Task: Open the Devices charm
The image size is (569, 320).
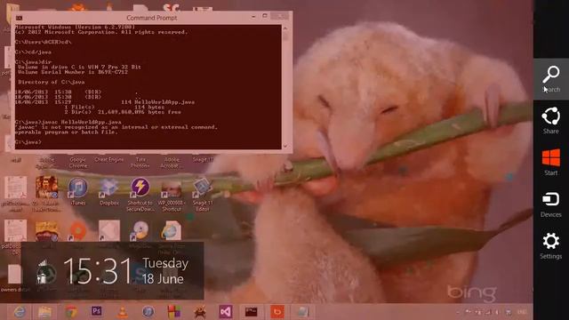Action: pos(551,204)
